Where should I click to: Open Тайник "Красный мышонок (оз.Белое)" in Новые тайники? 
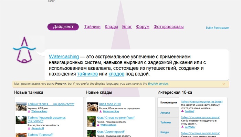[x=46, y=119]
